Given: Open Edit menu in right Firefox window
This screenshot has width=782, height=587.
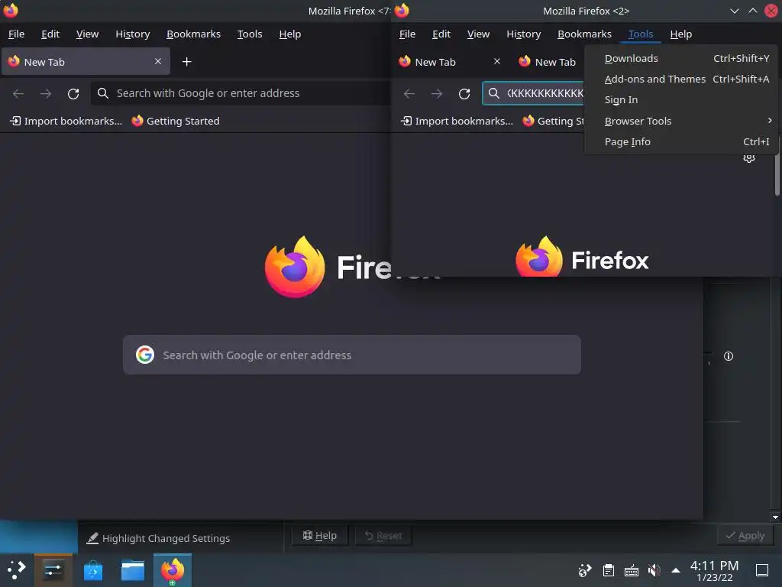Looking at the screenshot, I should (x=441, y=34).
